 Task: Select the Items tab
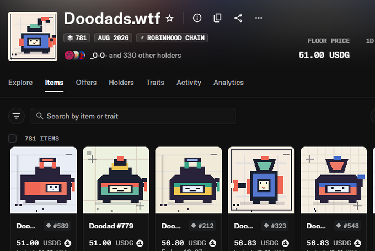(54, 83)
